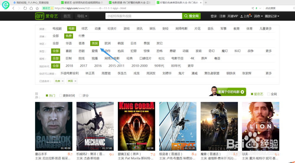Click 开通VIP link
295x163 pixels.
tap(232, 16)
